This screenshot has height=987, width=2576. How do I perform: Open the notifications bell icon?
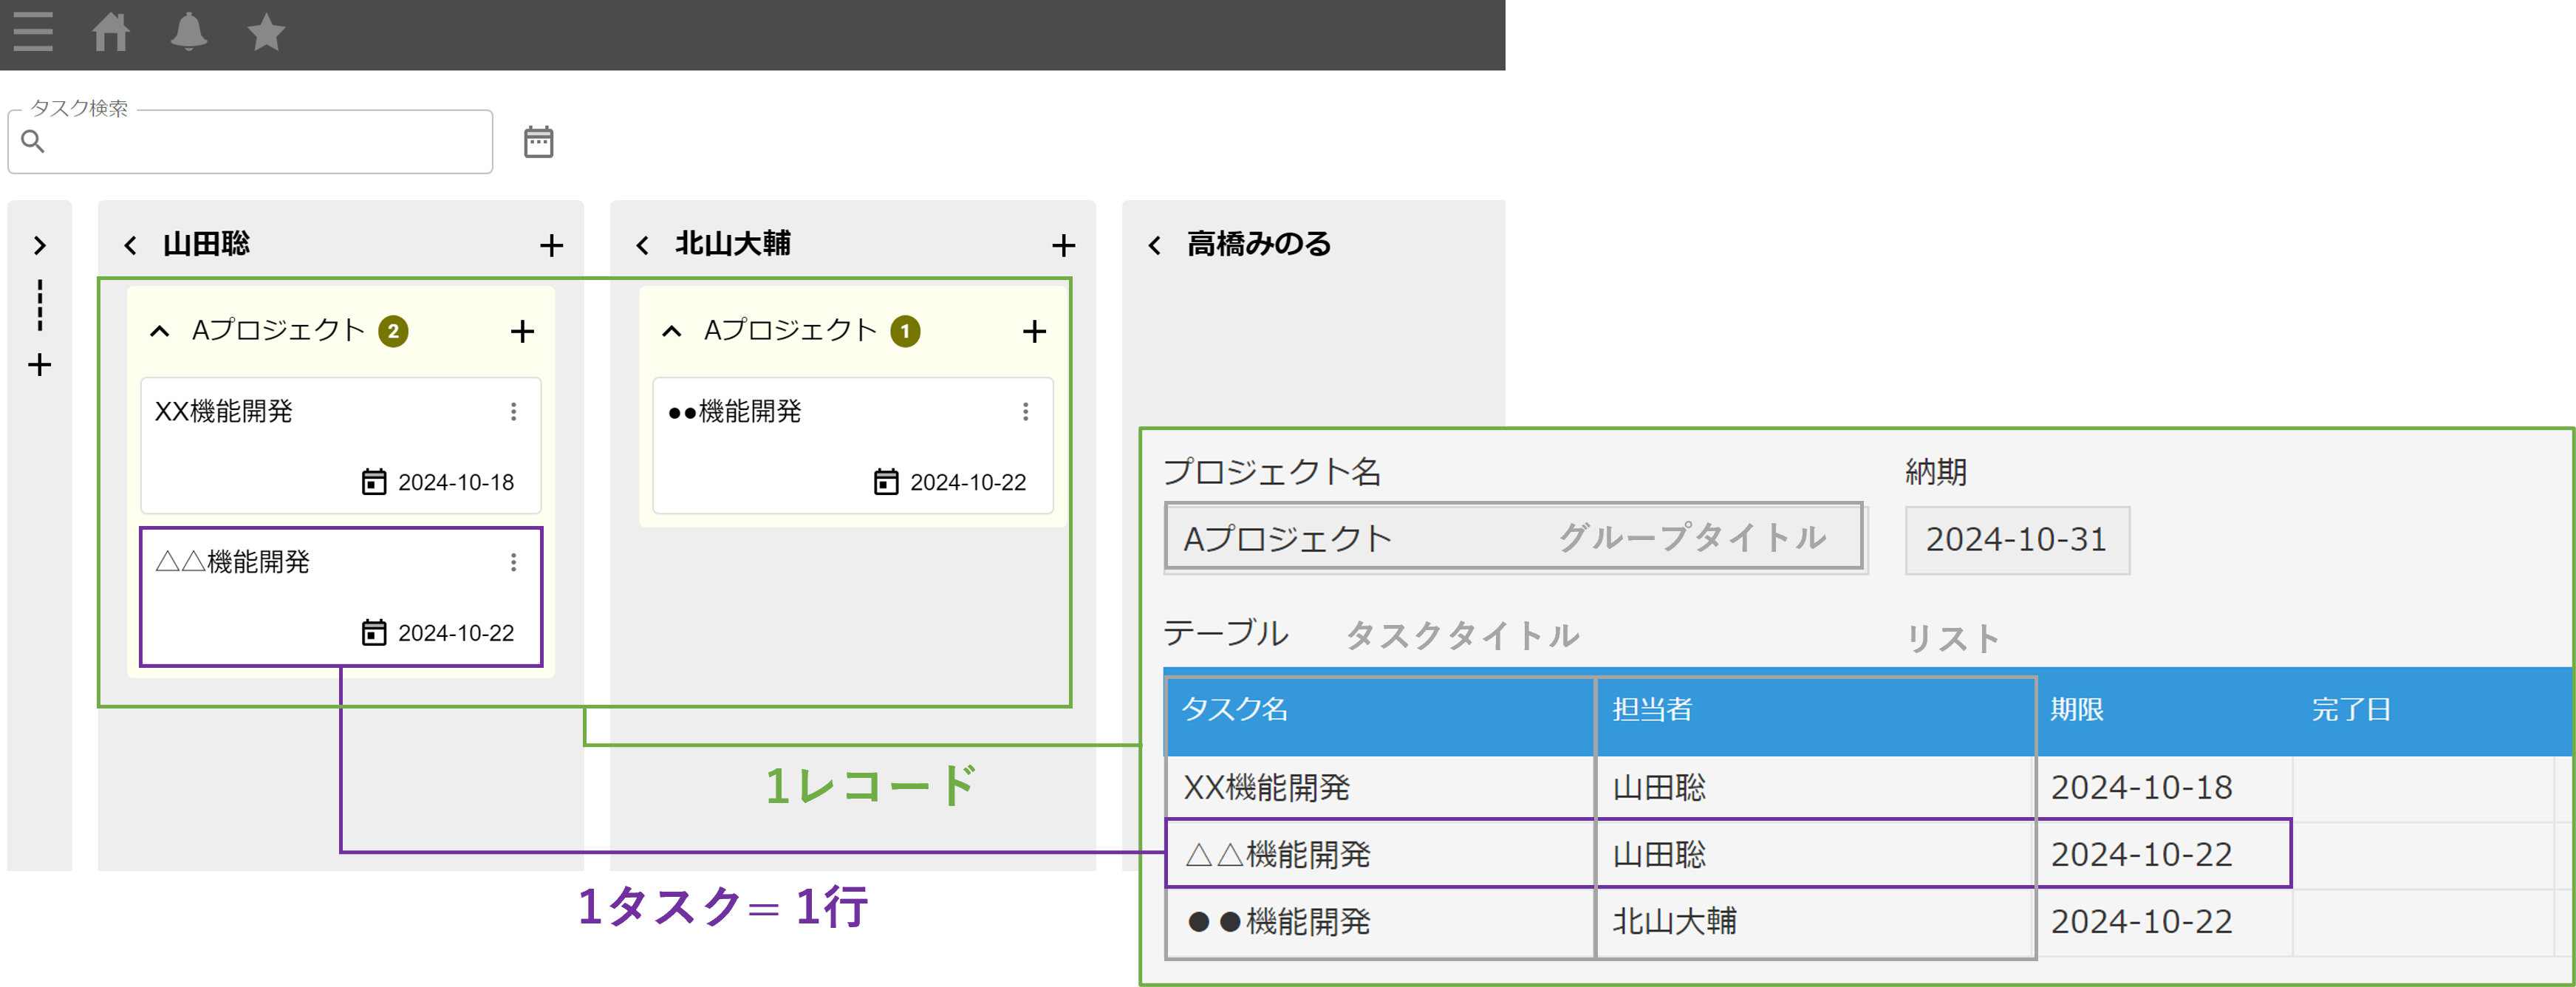[189, 32]
